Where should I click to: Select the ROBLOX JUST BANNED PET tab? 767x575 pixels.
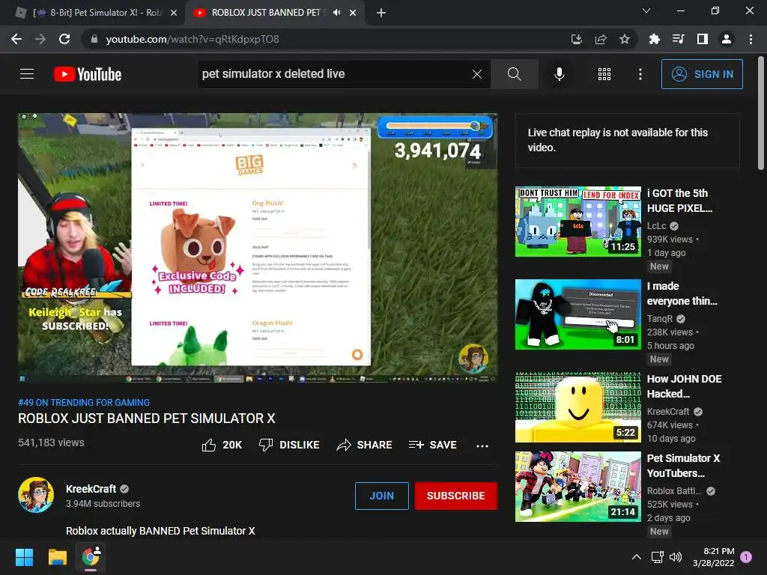(266, 13)
